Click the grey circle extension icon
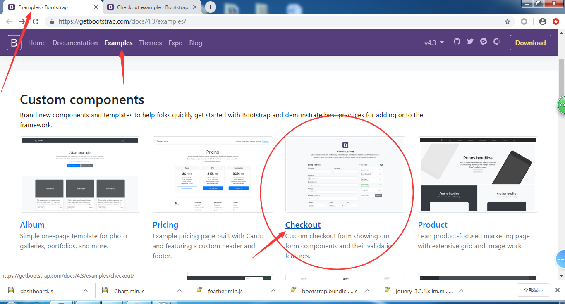Screen dimensions: 565x304 [x=524, y=21]
